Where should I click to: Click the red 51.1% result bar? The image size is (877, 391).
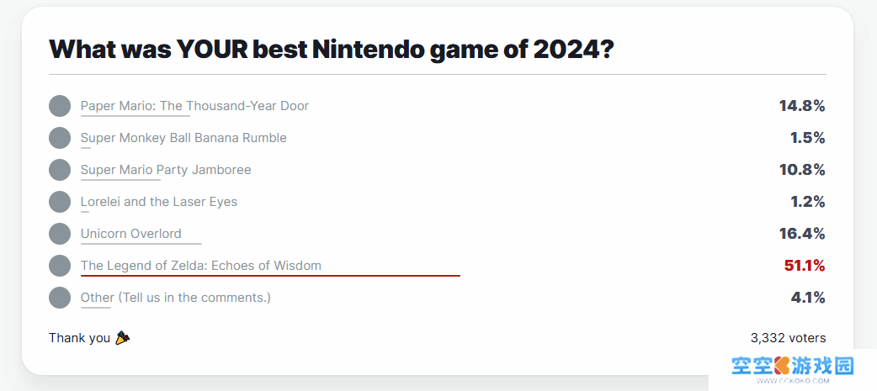click(270, 275)
